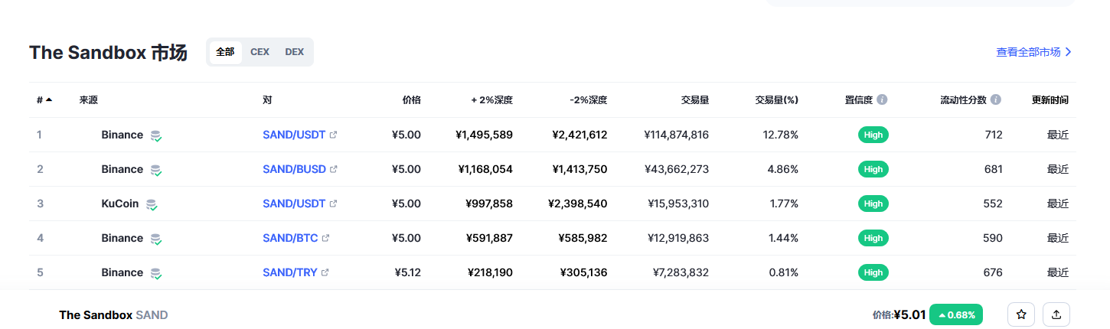This screenshot has width=1110, height=329.
Task: Sort by +2%深度 column header
Action: click(491, 99)
